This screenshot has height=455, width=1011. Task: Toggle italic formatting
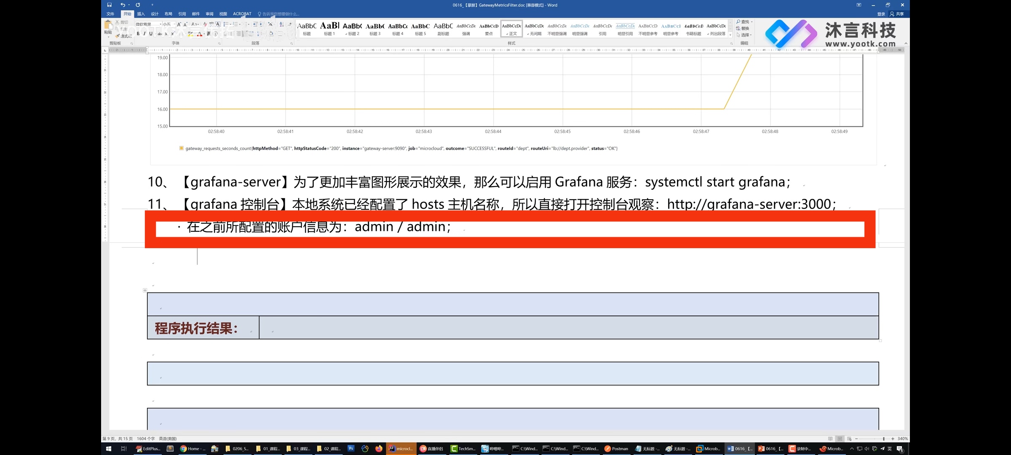[x=144, y=34]
